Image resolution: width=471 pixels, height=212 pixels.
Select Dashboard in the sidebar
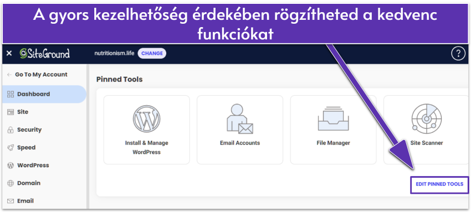point(44,94)
